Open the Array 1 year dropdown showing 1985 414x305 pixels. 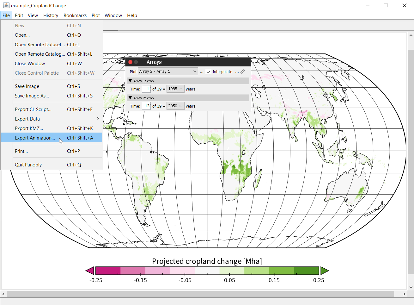pos(175,89)
